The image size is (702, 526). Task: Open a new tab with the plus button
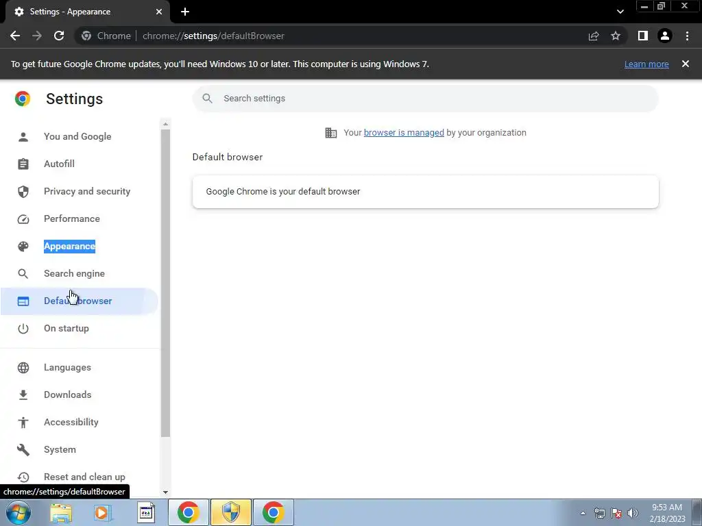(x=185, y=12)
